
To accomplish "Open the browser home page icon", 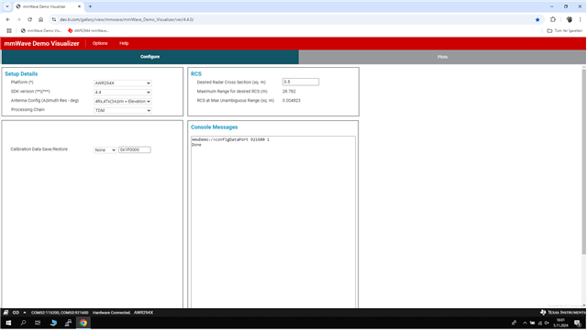I will pyautogui.click(x=40, y=19).
